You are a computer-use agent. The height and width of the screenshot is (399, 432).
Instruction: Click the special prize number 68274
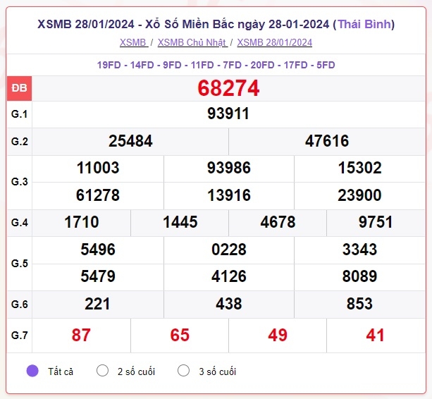point(228,88)
